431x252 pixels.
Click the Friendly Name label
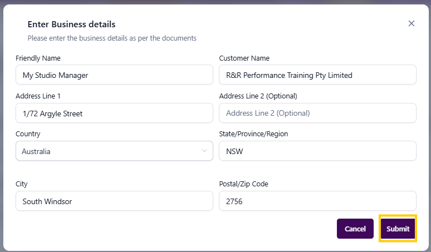pos(38,58)
